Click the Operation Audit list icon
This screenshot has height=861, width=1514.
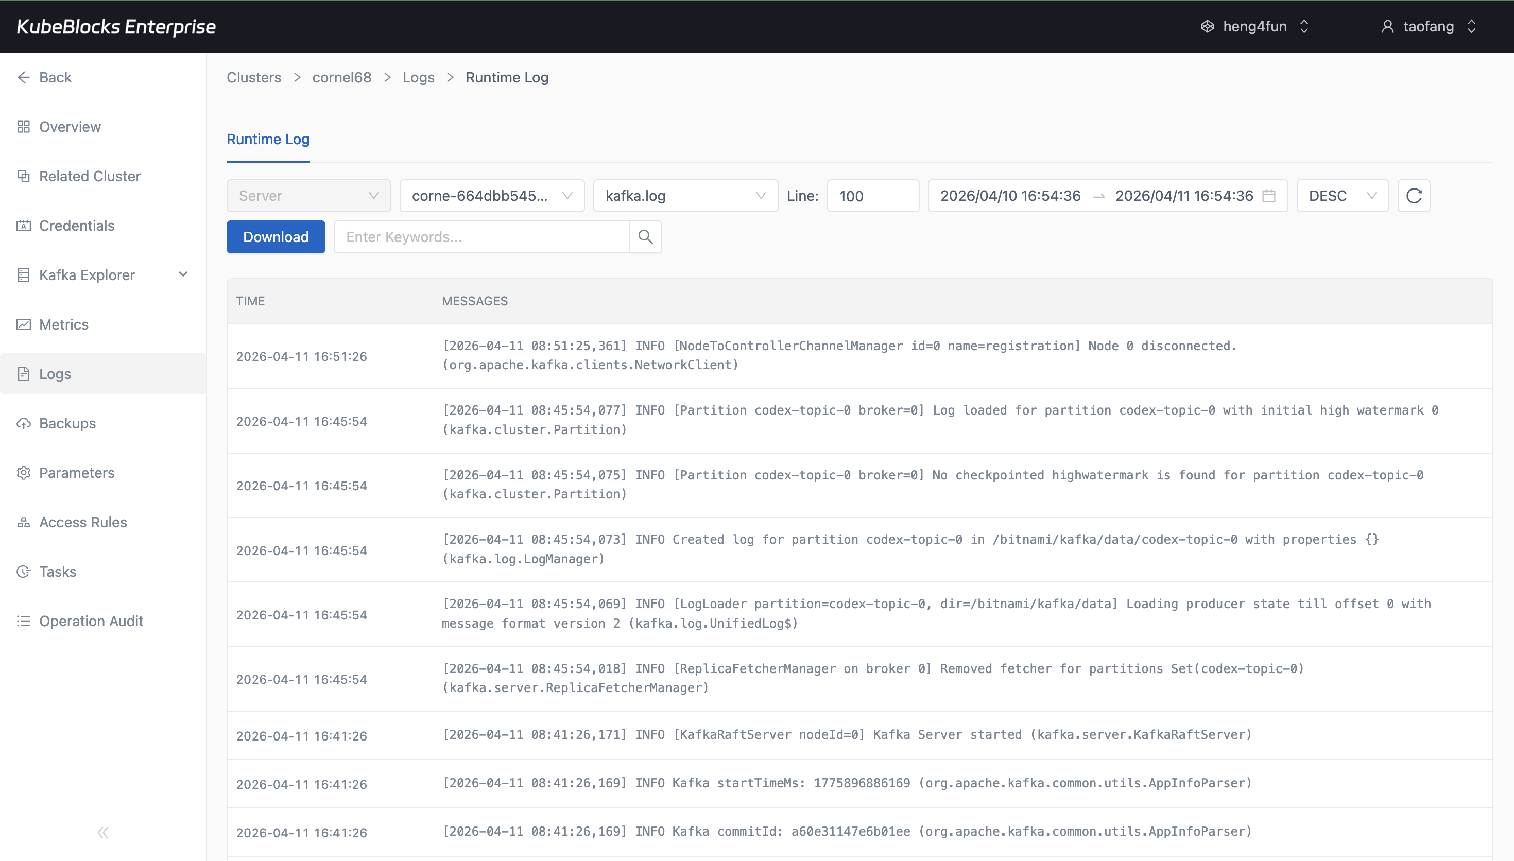click(x=24, y=621)
